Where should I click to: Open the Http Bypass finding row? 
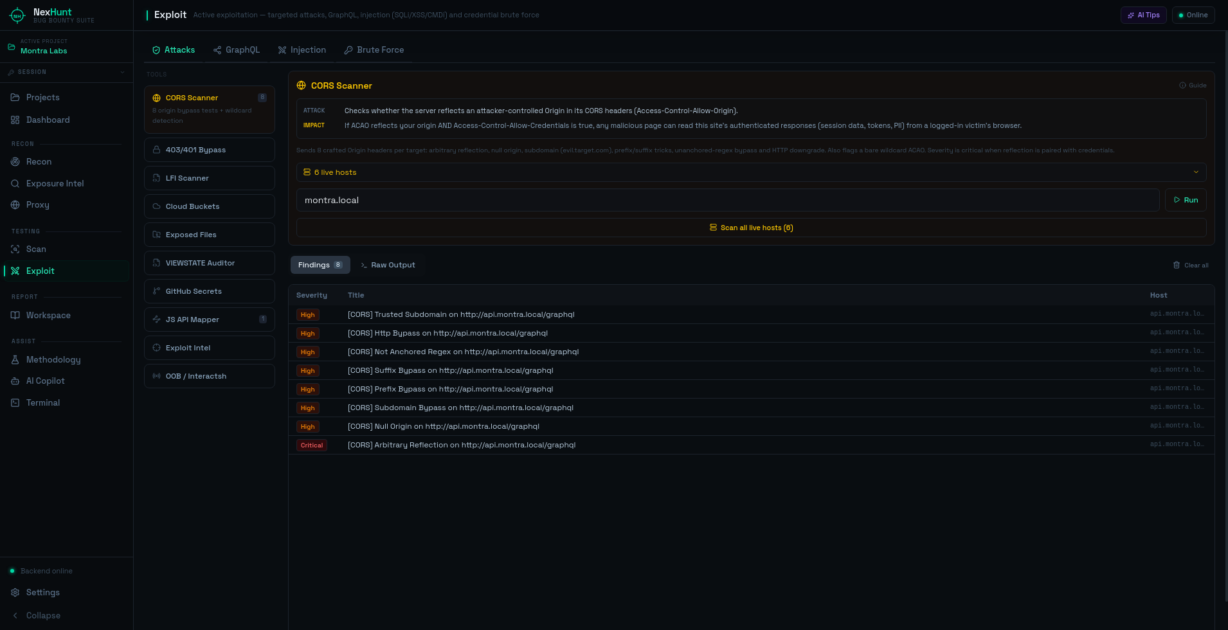coord(751,333)
